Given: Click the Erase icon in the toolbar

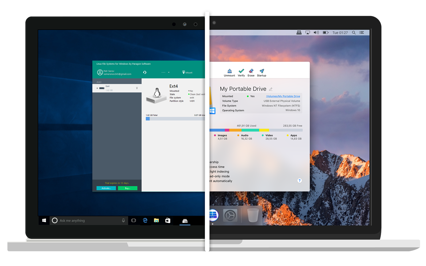Looking at the screenshot, I should click(x=251, y=71).
